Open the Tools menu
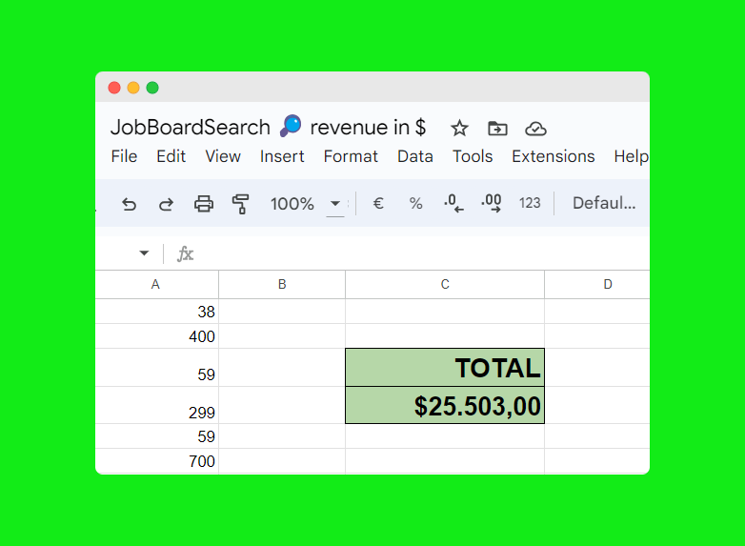 point(473,156)
